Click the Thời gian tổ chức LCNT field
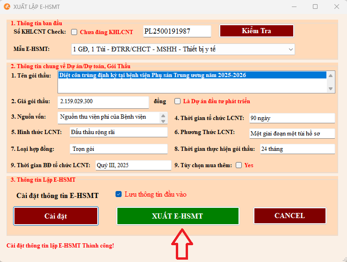Image resolution: width=347 pixels, height=262 pixels. point(291,118)
